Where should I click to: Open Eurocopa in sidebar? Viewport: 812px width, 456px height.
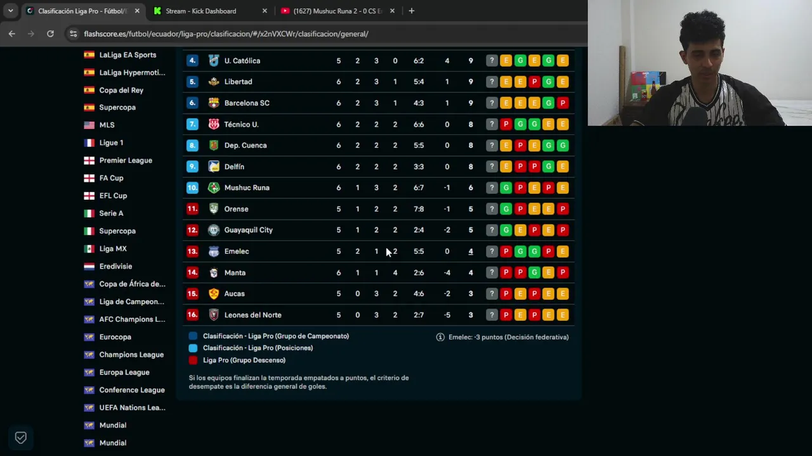(115, 337)
